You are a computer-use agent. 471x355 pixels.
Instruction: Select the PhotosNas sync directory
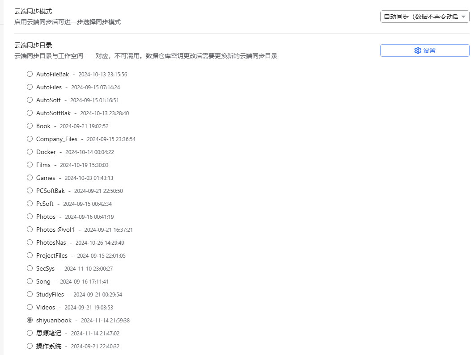pos(30,242)
